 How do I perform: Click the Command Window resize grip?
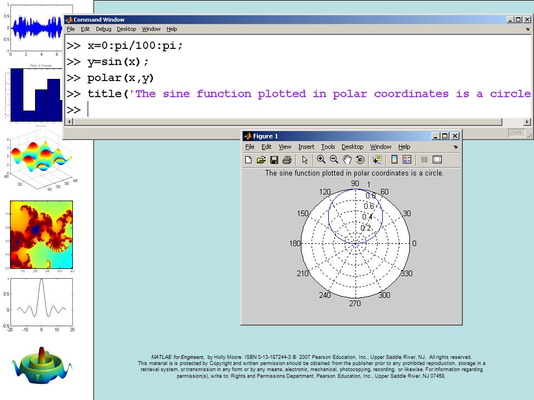530,136
